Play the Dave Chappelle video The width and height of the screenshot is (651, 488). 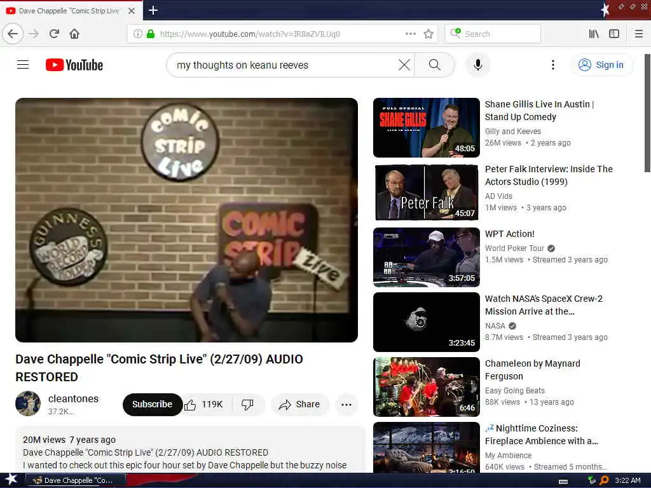pyautogui.click(x=186, y=220)
